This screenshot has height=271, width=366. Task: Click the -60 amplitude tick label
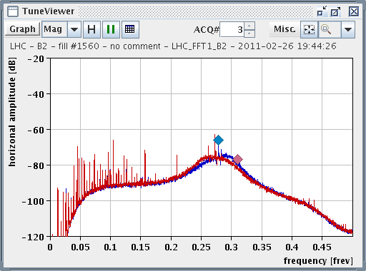tap(36, 130)
